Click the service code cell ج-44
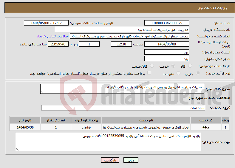 pyautogui.click(x=206, y=127)
